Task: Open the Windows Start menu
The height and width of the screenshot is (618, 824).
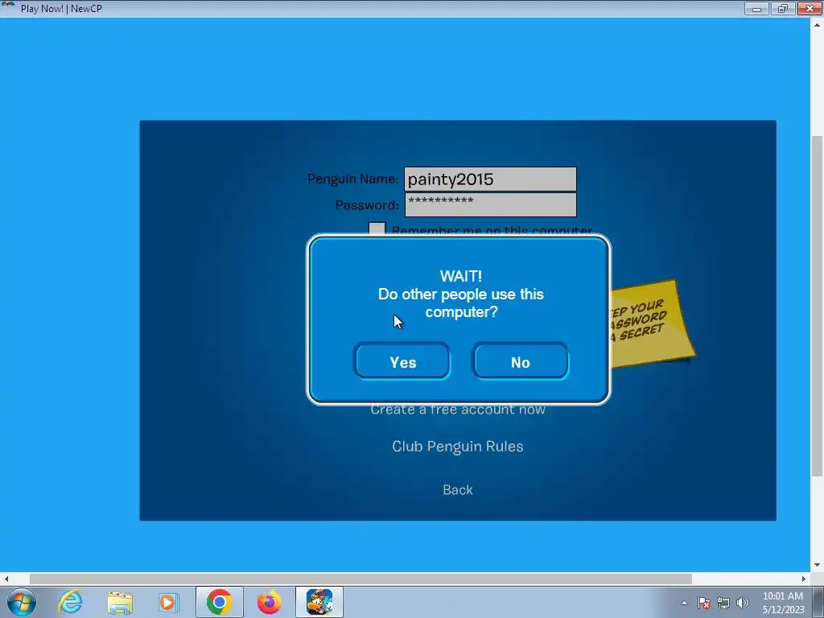Action: pos(22,602)
